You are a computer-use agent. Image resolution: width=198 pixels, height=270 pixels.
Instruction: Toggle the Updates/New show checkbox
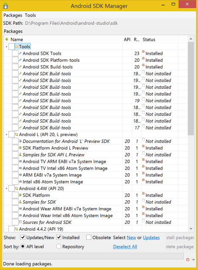tap(23, 237)
